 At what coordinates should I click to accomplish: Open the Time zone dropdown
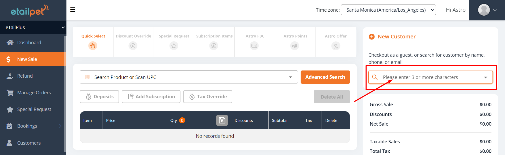388,10
